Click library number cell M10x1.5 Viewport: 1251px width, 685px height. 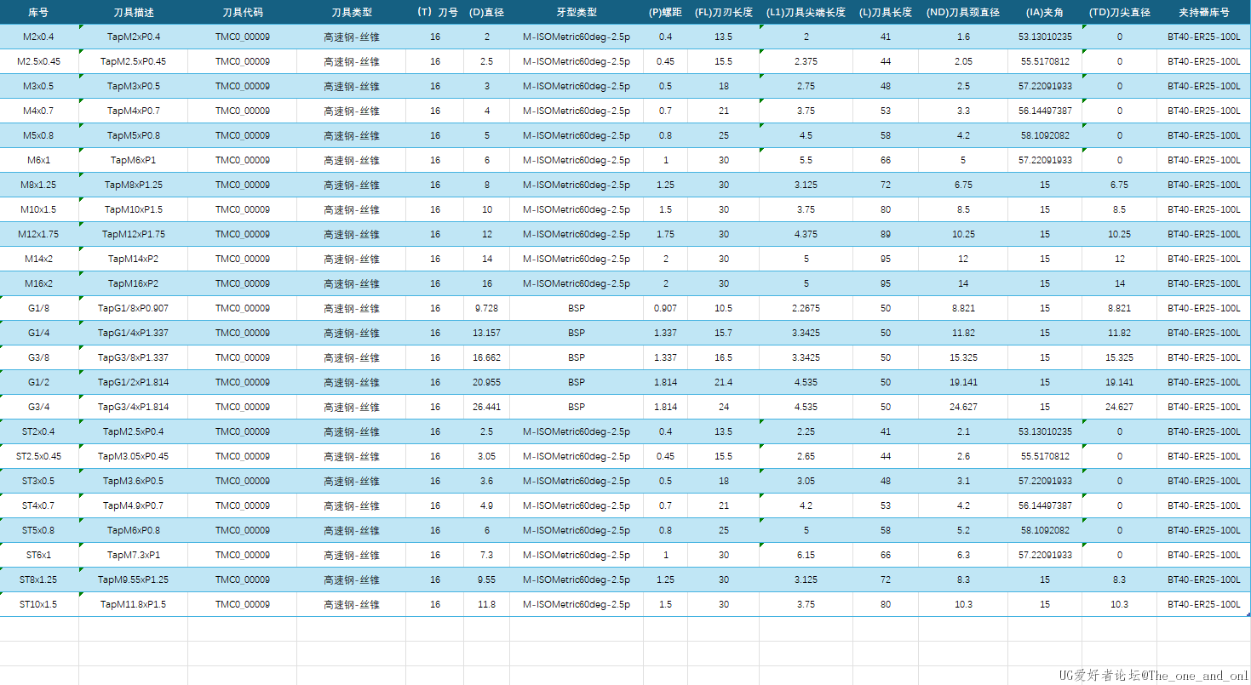click(39, 209)
